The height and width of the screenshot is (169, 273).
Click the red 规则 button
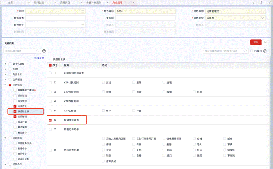coord(255,42)
